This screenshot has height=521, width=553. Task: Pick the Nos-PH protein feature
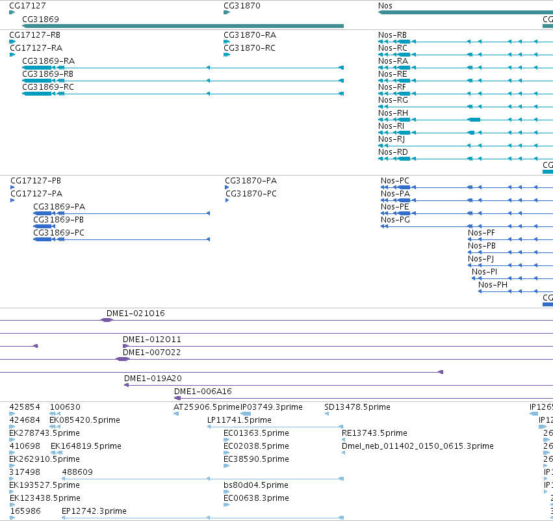493,285
